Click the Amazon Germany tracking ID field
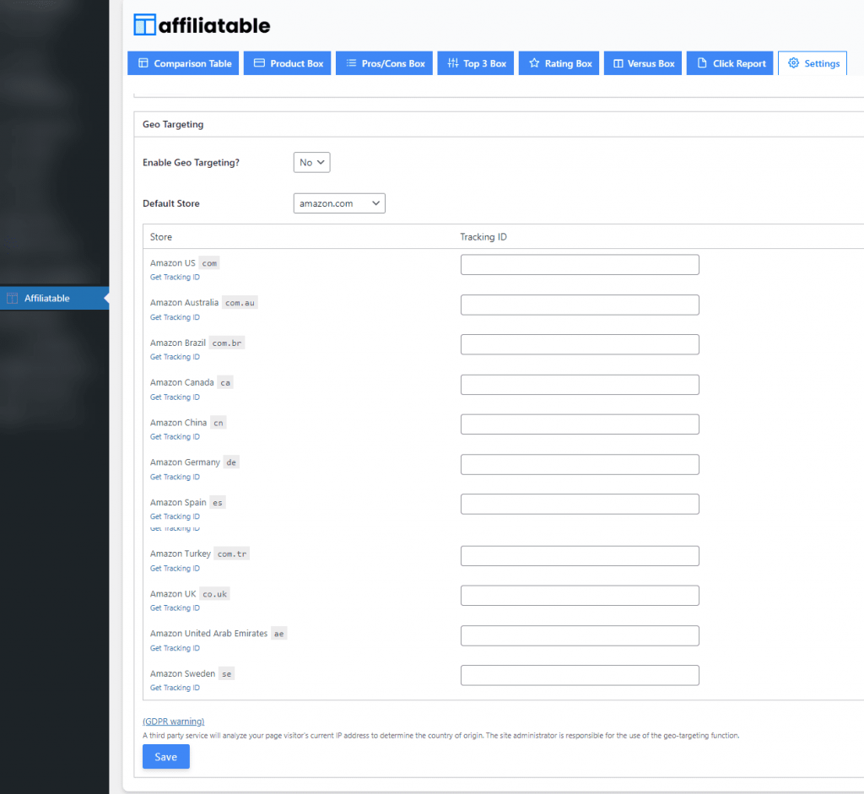Screen dimensions: 864x794 [580, 464]
